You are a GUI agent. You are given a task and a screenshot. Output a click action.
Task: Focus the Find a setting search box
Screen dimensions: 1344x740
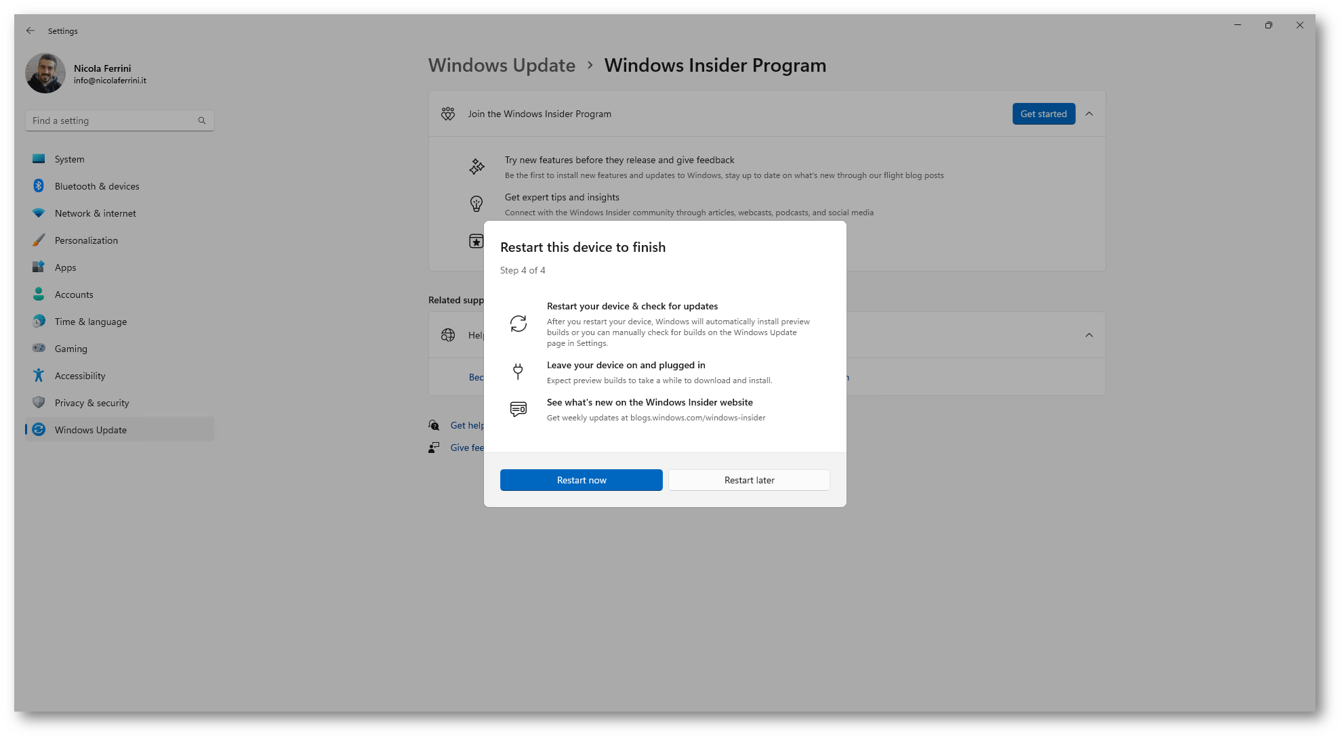(x=120, y=121)
